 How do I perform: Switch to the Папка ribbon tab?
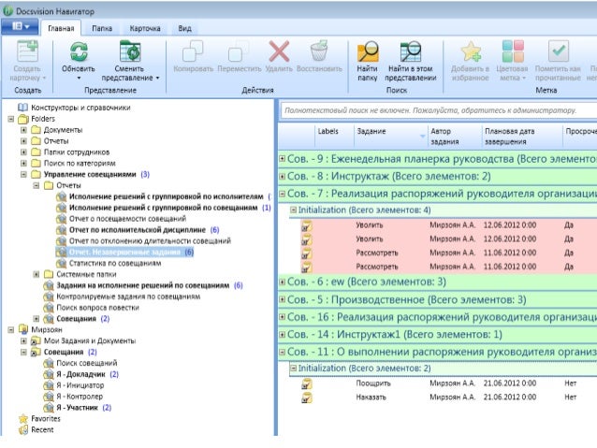click(102, 29)
